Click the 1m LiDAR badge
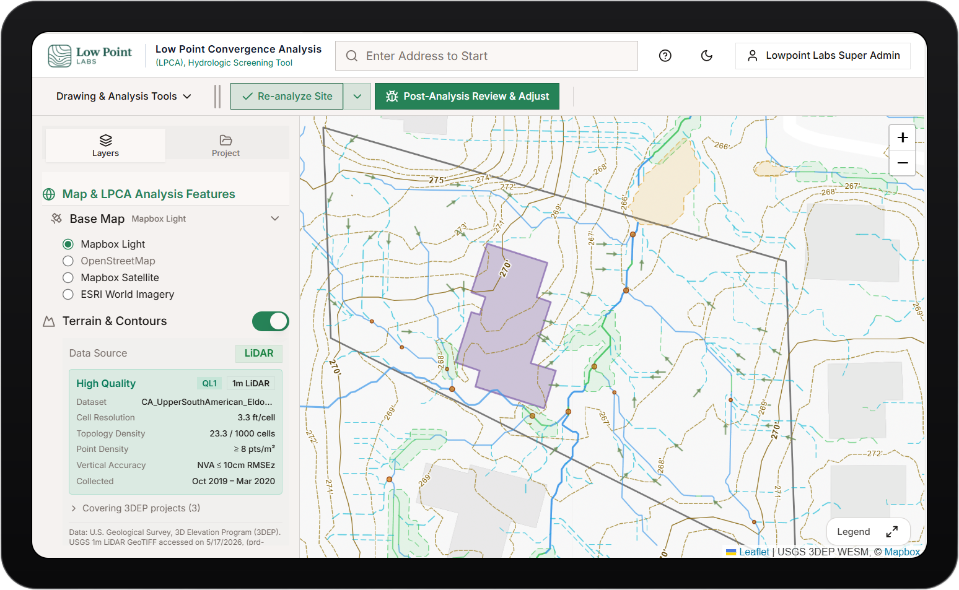Viewport: 959px width, 590px height. pos(251,384)
